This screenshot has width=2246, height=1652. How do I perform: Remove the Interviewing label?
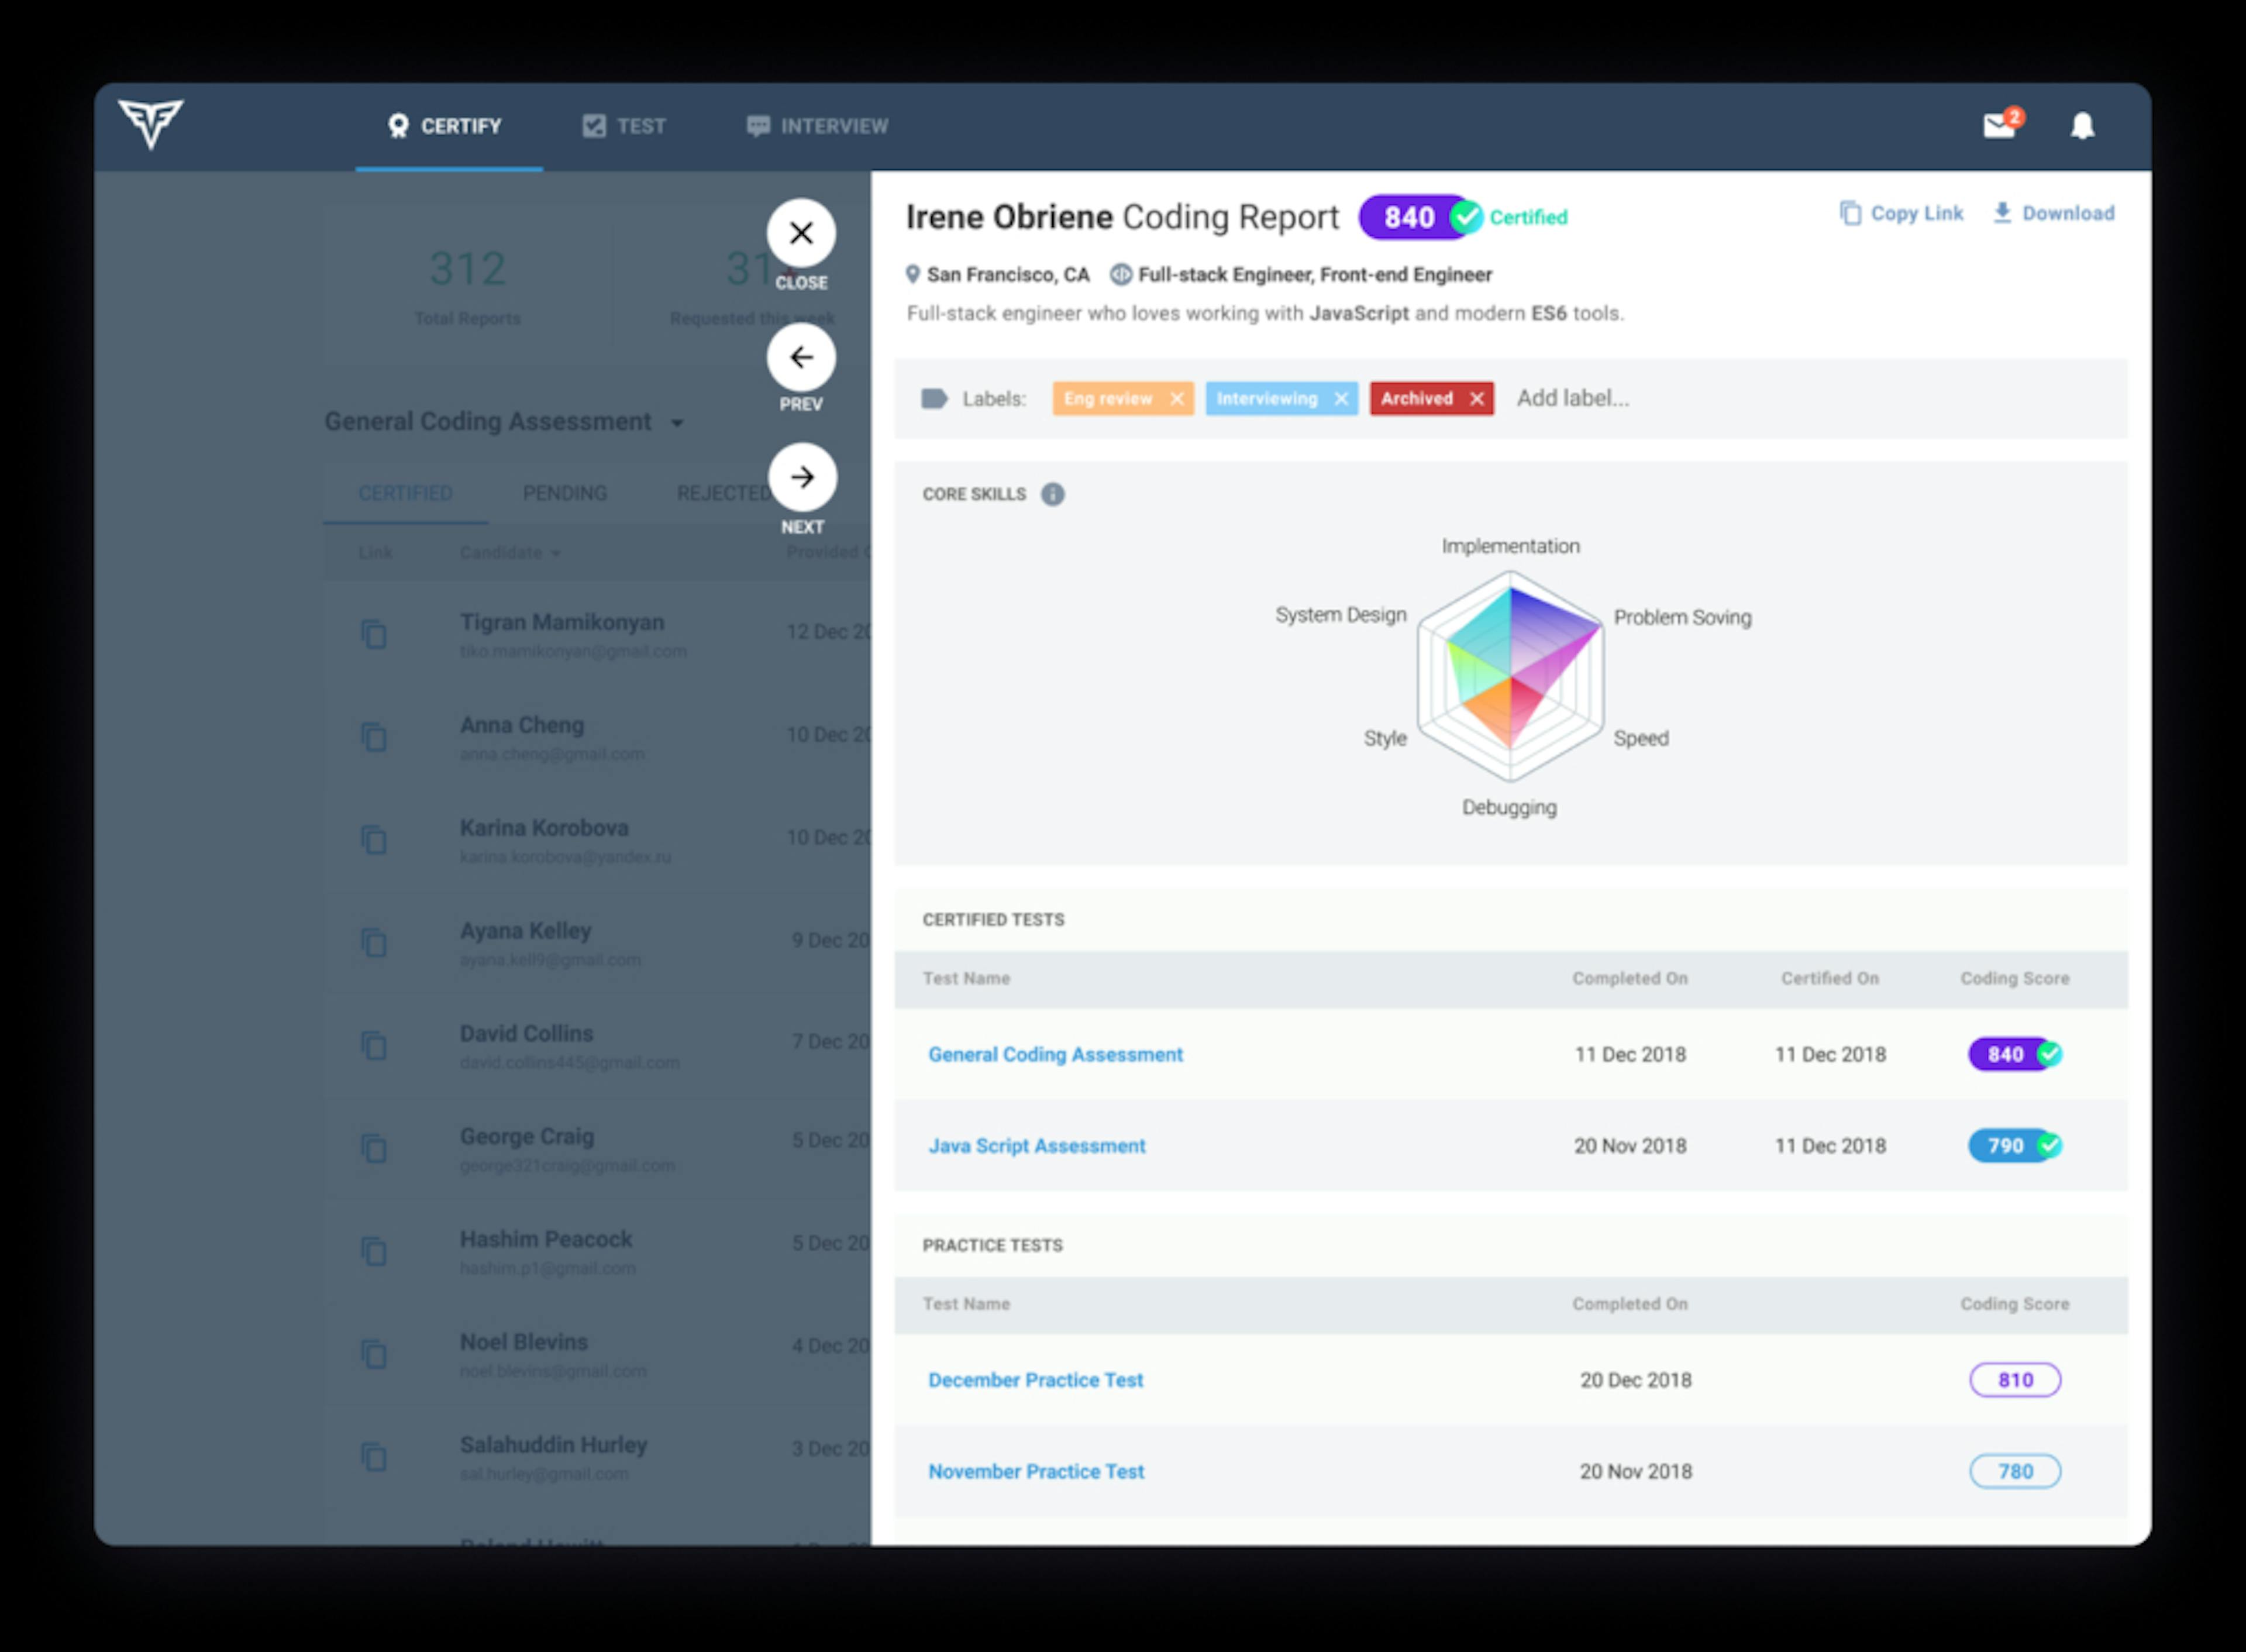click(1341, 399)
